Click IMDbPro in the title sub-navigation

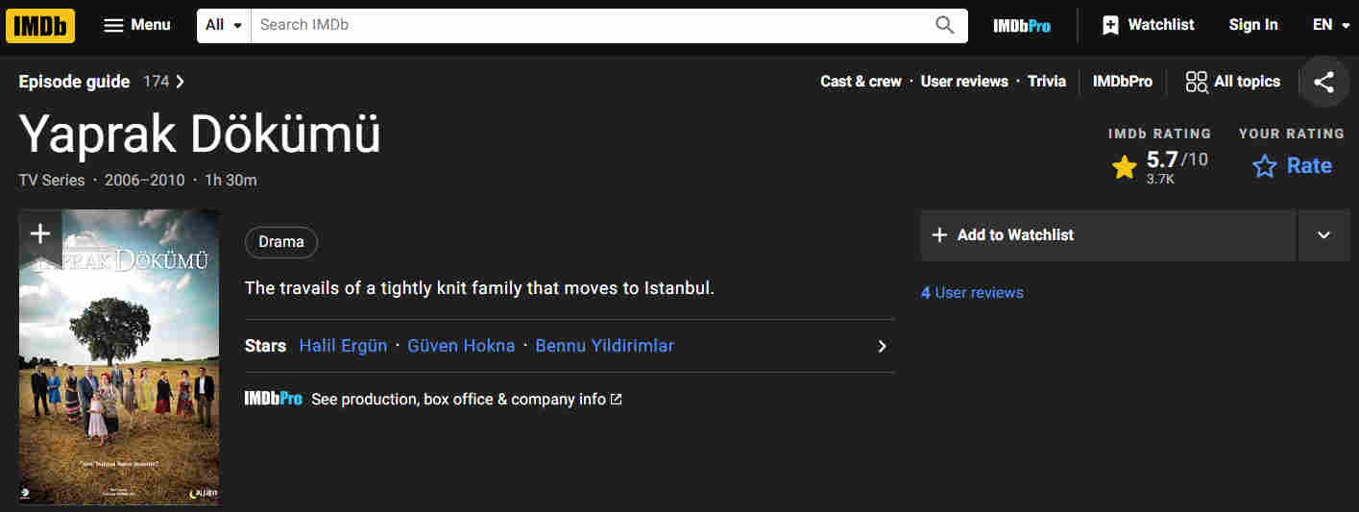[1122, 82]
